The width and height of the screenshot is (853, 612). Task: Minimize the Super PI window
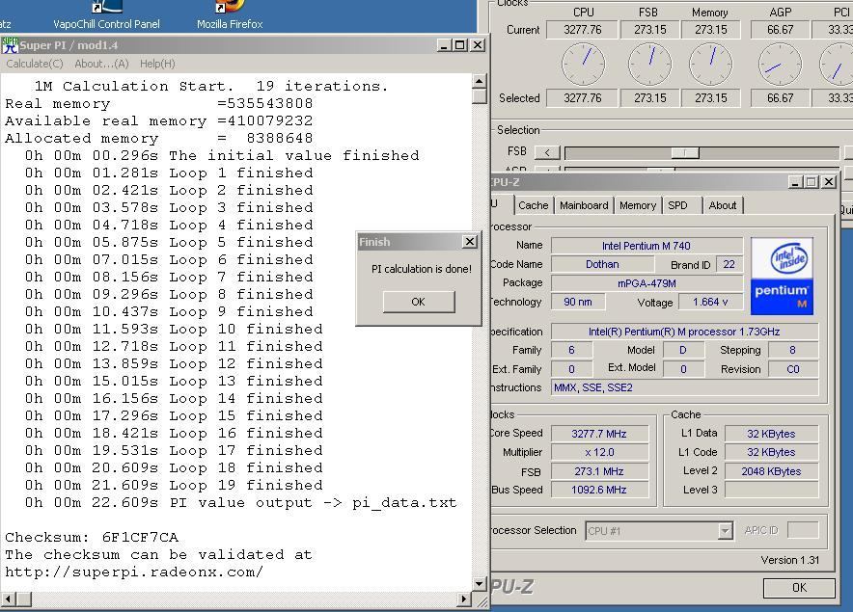(x=444, y=45)
